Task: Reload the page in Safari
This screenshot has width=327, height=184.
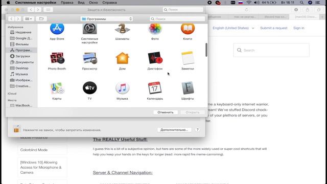Action: click(x=246, y=10)
